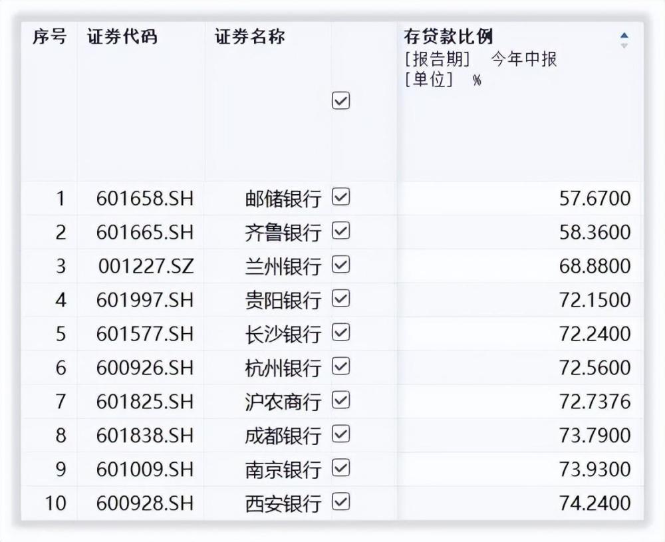The height and width of the screenshot is (542, 665).
Task: Click the name 西安银行
Action: point(283,503)
